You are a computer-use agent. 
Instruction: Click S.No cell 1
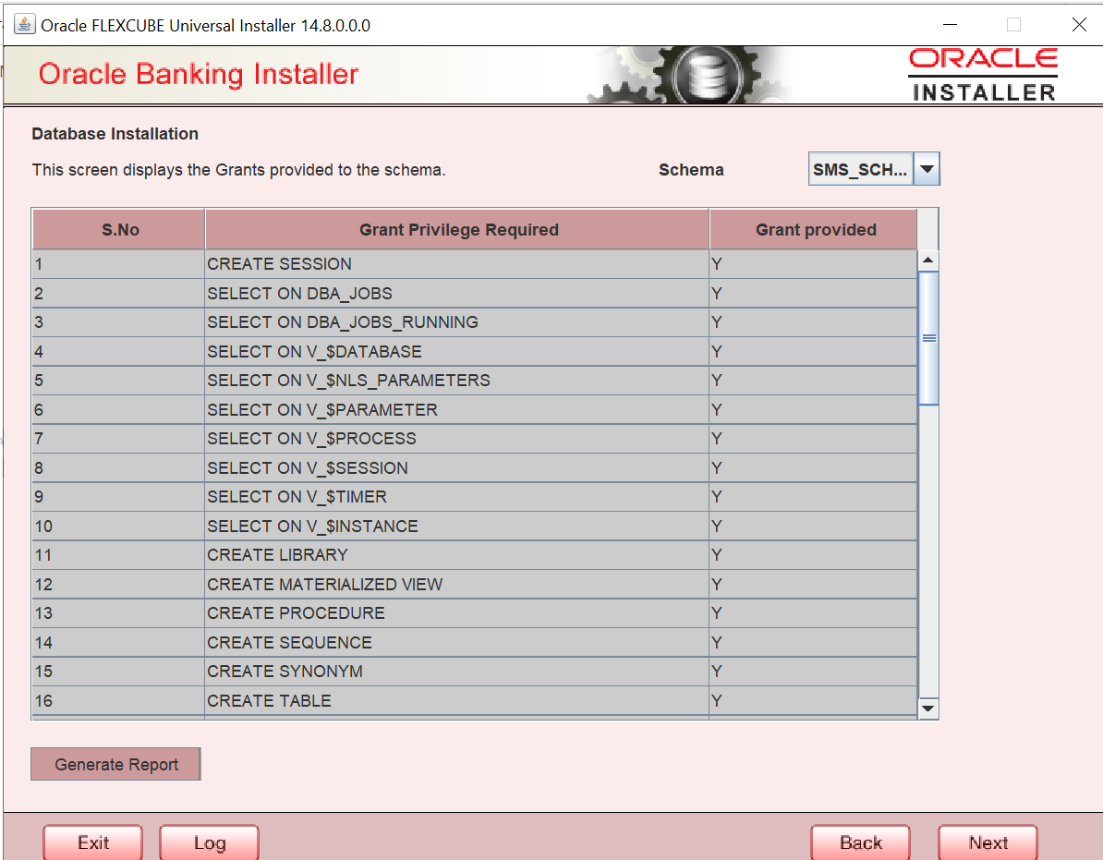point(118,263)
